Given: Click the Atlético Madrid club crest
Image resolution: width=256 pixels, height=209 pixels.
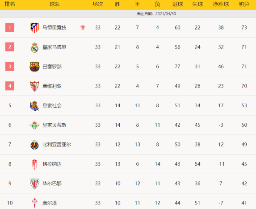Looking at the screenshot, I should tap(34, 28).
